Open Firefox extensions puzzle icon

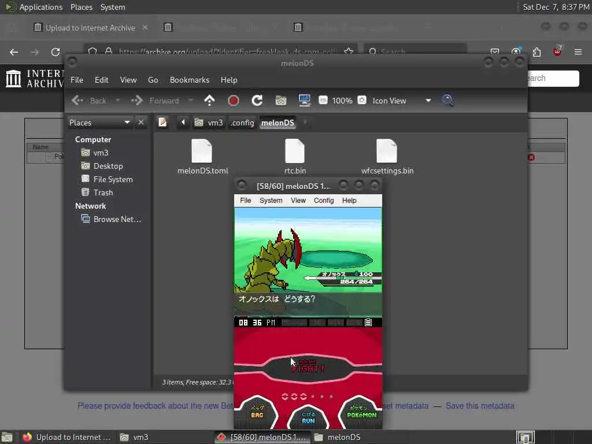click(x=536, y=51)
